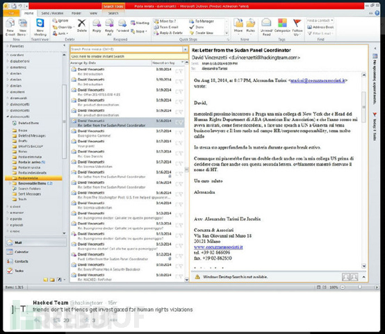
Task: Adjust the zoom slider in status bar
Action: (x=359, y=287)
